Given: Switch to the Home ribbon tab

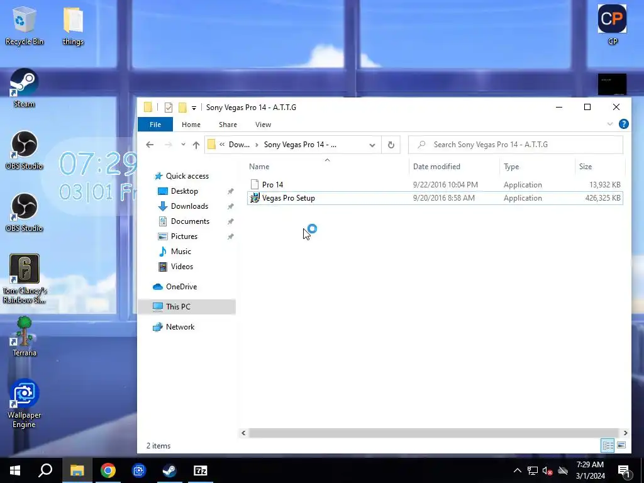Looking at the screenshot, I should click(x=191, y=125).
